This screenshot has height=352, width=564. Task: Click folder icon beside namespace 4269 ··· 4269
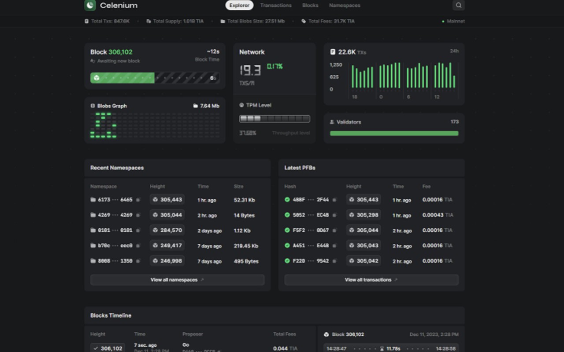(93, 215)
